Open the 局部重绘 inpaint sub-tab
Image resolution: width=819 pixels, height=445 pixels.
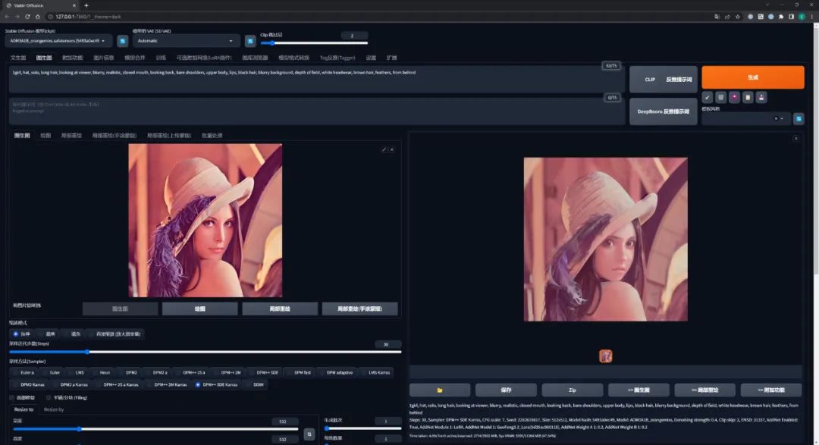pyautogui.click(x=71, y=135)
